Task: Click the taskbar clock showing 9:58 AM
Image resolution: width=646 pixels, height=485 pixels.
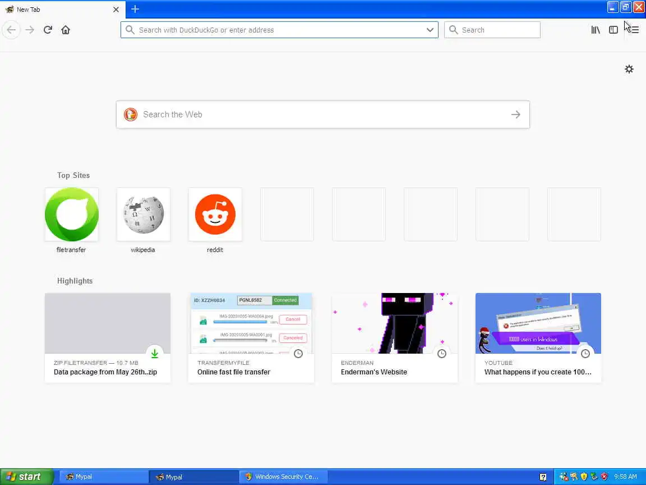Action: 625,477
